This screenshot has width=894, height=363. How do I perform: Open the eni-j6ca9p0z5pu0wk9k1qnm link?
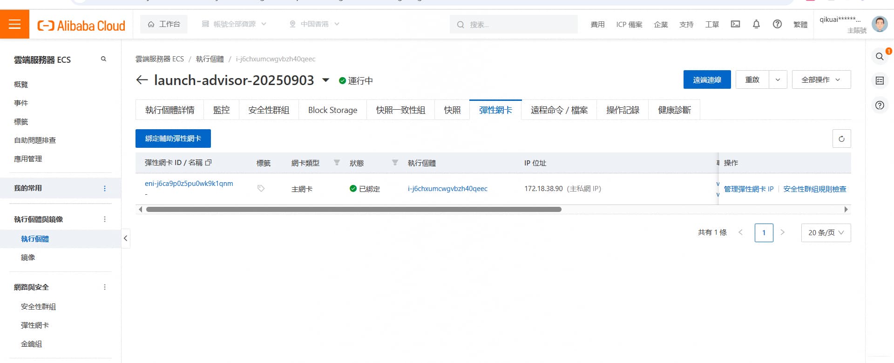click(x=189, y=184)
